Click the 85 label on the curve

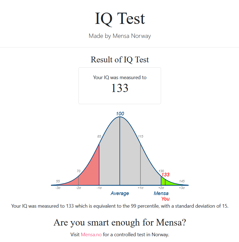(99, 137)
